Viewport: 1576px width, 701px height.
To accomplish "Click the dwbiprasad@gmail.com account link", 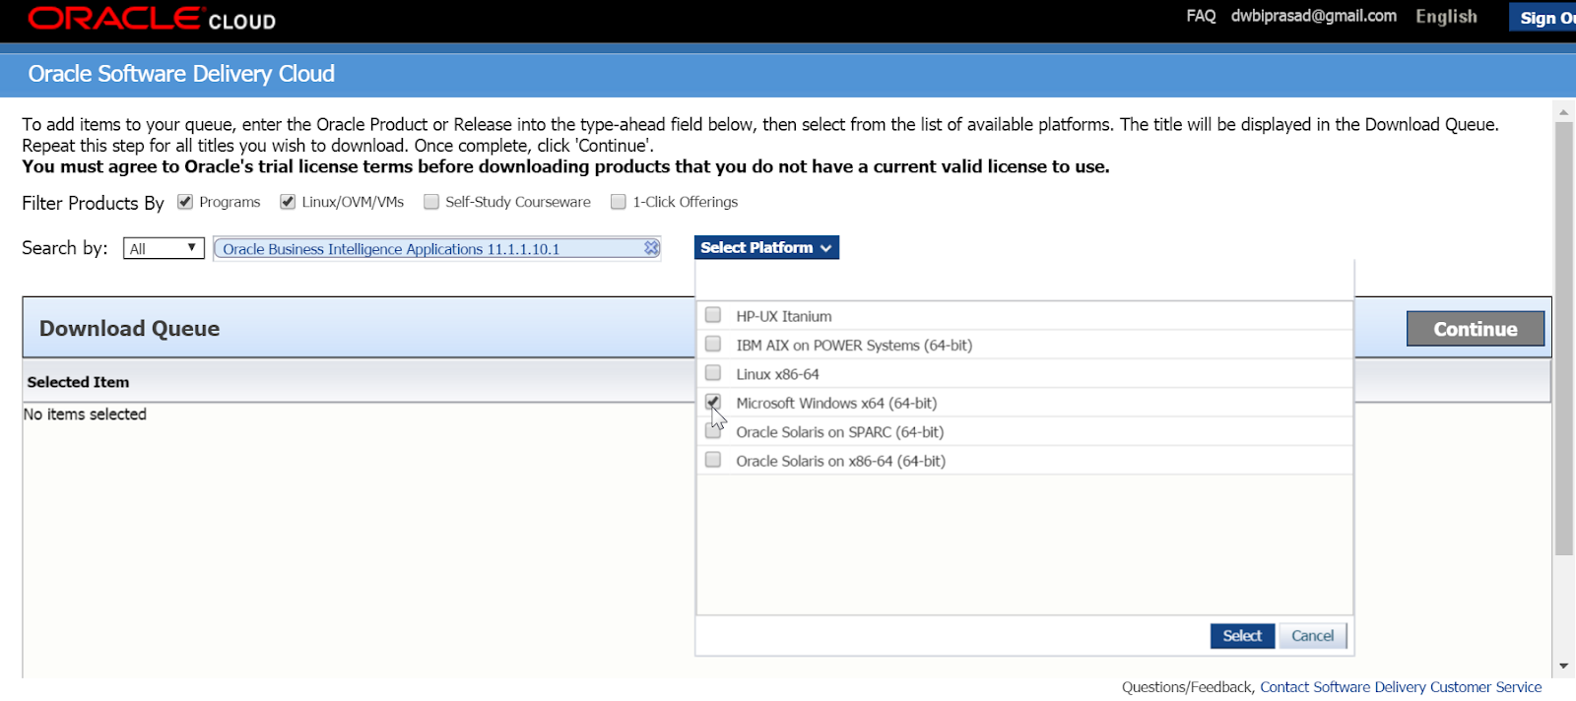I will pyautogui.click(x=1313, y=16).
